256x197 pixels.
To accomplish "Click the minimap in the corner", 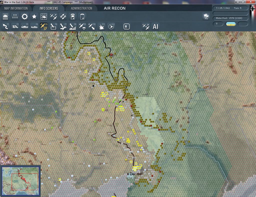I will click(20, 181).
